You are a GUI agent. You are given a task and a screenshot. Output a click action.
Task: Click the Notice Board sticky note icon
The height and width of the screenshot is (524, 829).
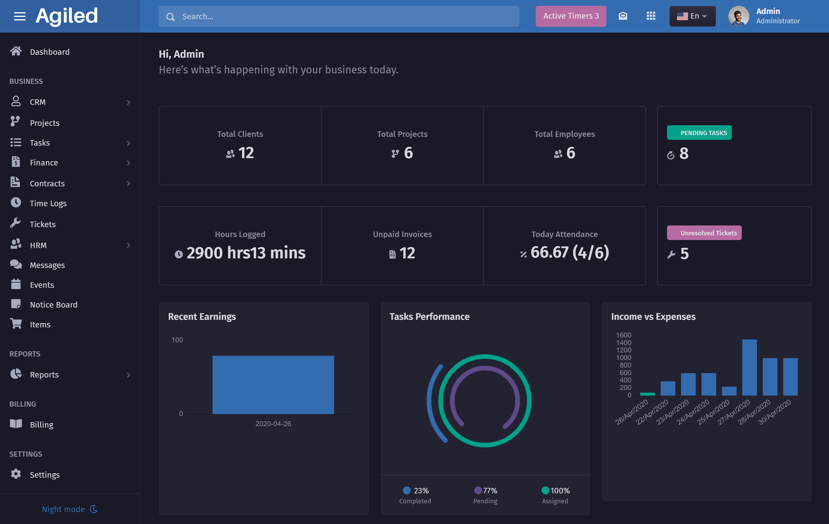tap(16, 304)
